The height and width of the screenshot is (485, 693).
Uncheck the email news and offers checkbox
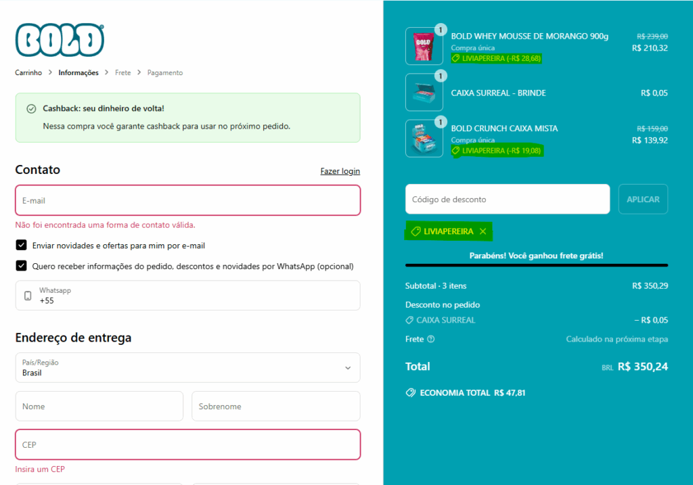(22, 246)
